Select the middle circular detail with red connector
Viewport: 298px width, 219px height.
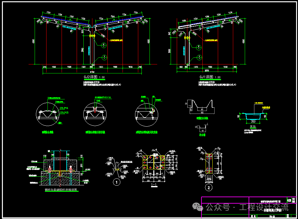(95, 113)
